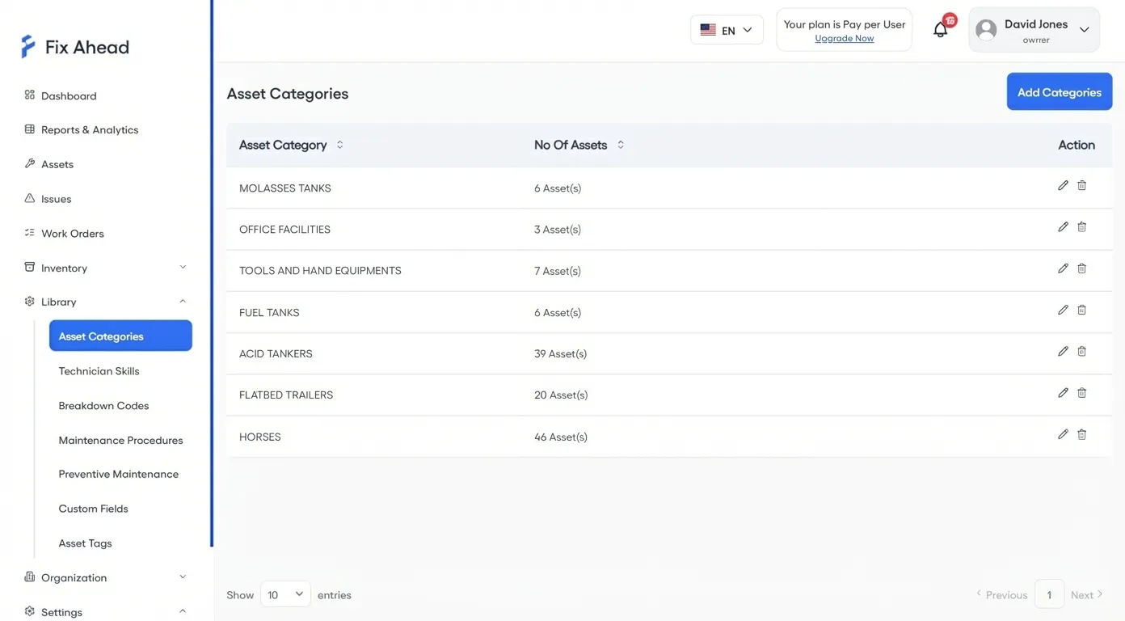Click the Add Categories button
Viewport: 1125px width, 621px height.
1059,92
